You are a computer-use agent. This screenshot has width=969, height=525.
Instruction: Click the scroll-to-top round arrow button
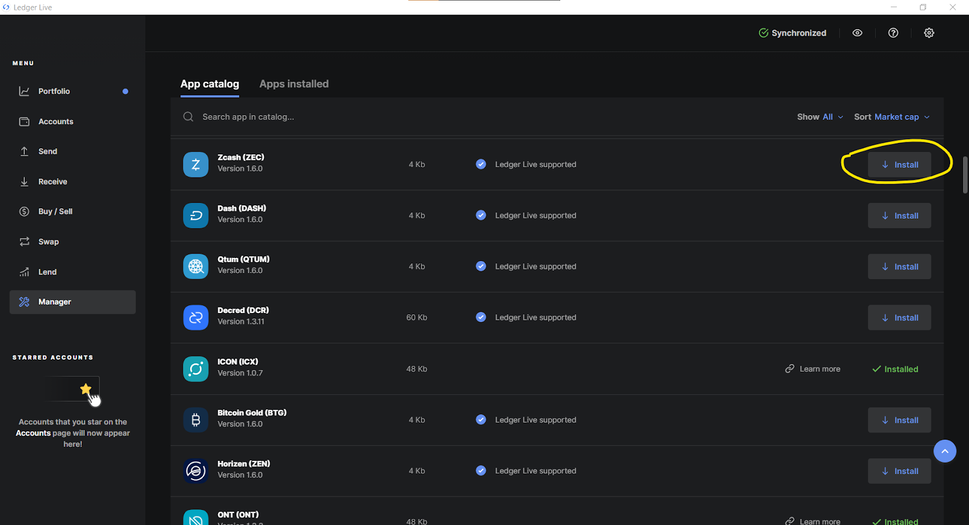pos(944,451)
